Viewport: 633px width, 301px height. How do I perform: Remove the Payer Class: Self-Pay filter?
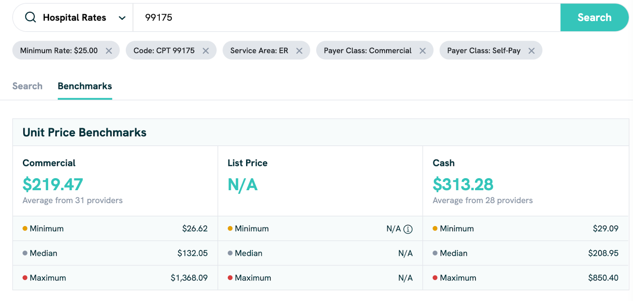531,51
